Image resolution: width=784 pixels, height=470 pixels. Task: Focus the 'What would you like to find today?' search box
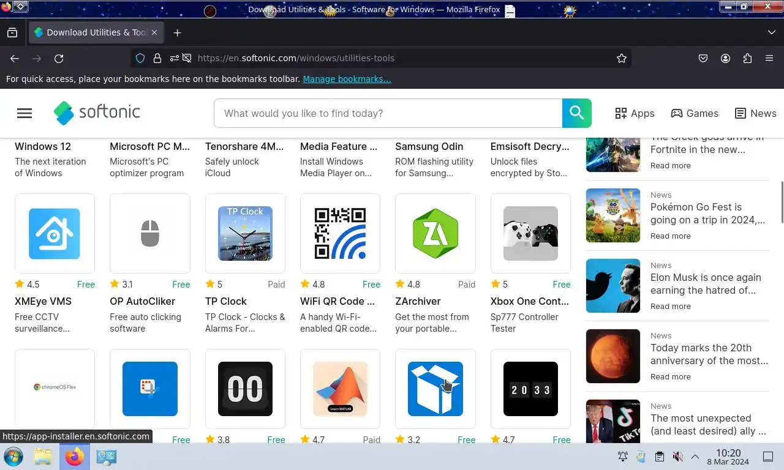[388, 113]
